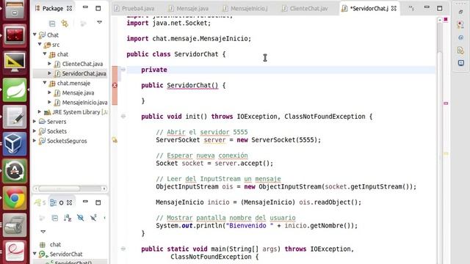The width and height of the screenshot is (470, 264).
Task: Close the ServidorChat.java editor tab
Action: [394, 8]
